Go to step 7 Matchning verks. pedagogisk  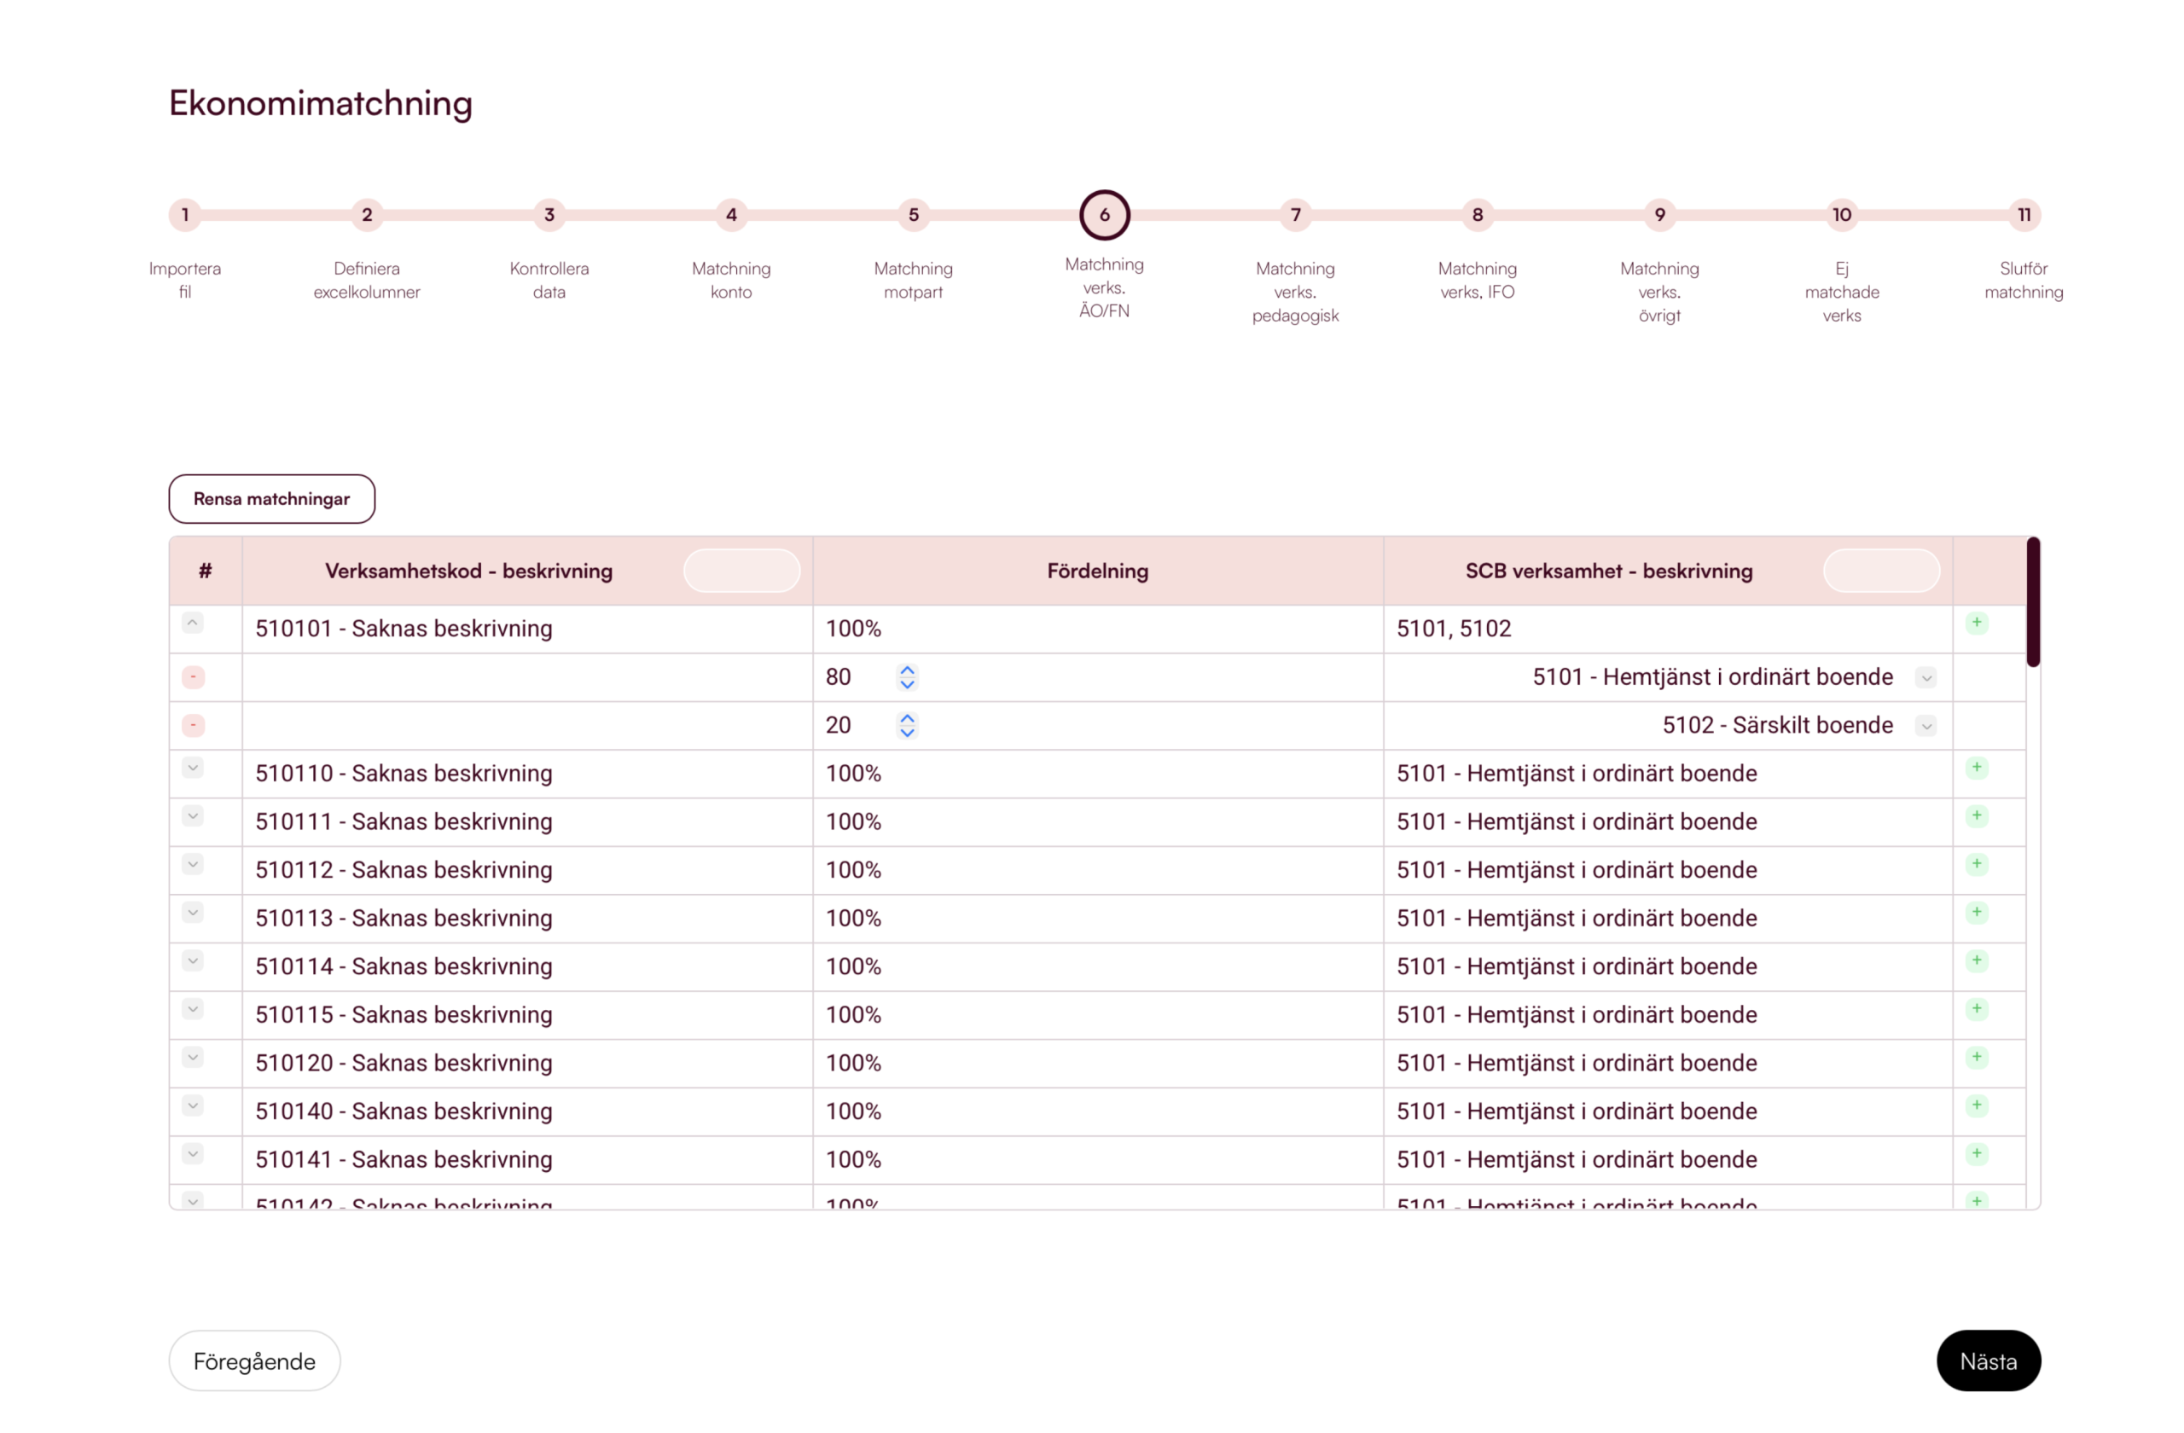click(1295, 215)
